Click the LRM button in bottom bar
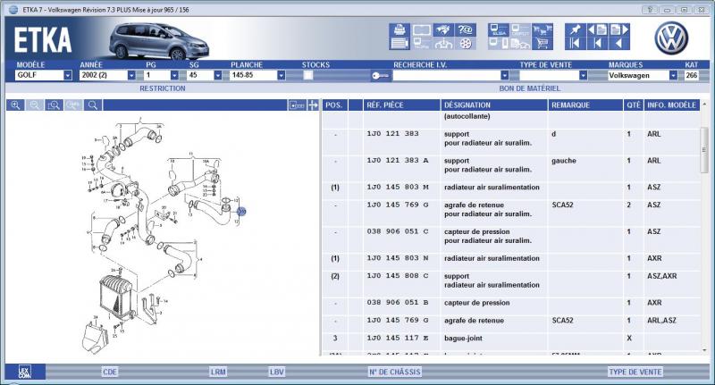 tap(218, 372)
